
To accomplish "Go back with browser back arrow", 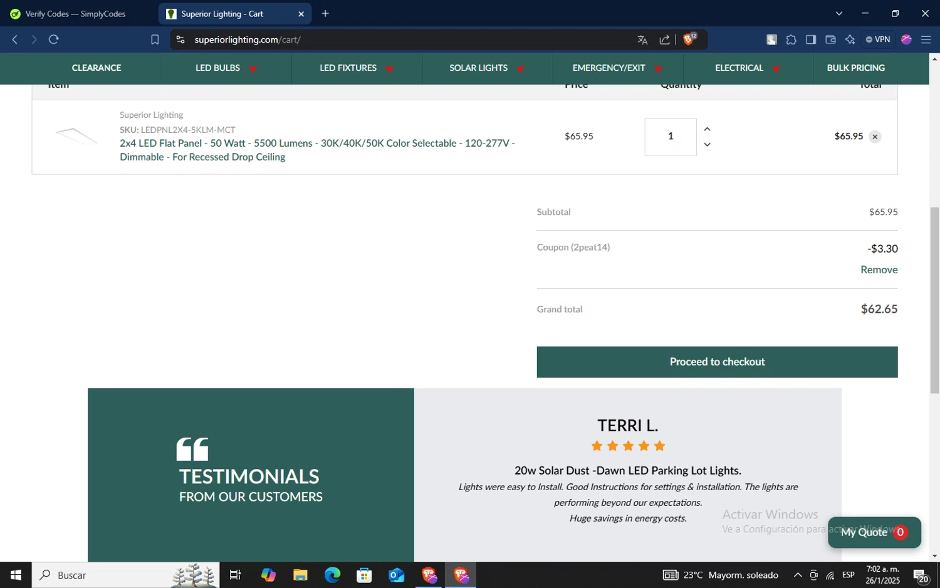I will 15,39.
